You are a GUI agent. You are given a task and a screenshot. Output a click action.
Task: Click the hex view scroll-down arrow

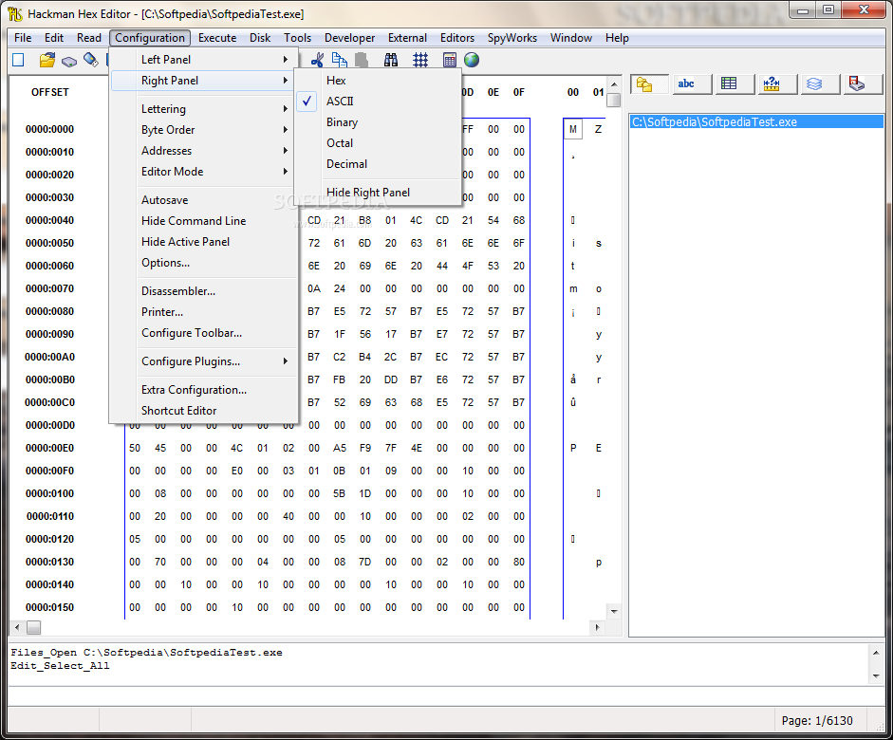pos(614,611)
